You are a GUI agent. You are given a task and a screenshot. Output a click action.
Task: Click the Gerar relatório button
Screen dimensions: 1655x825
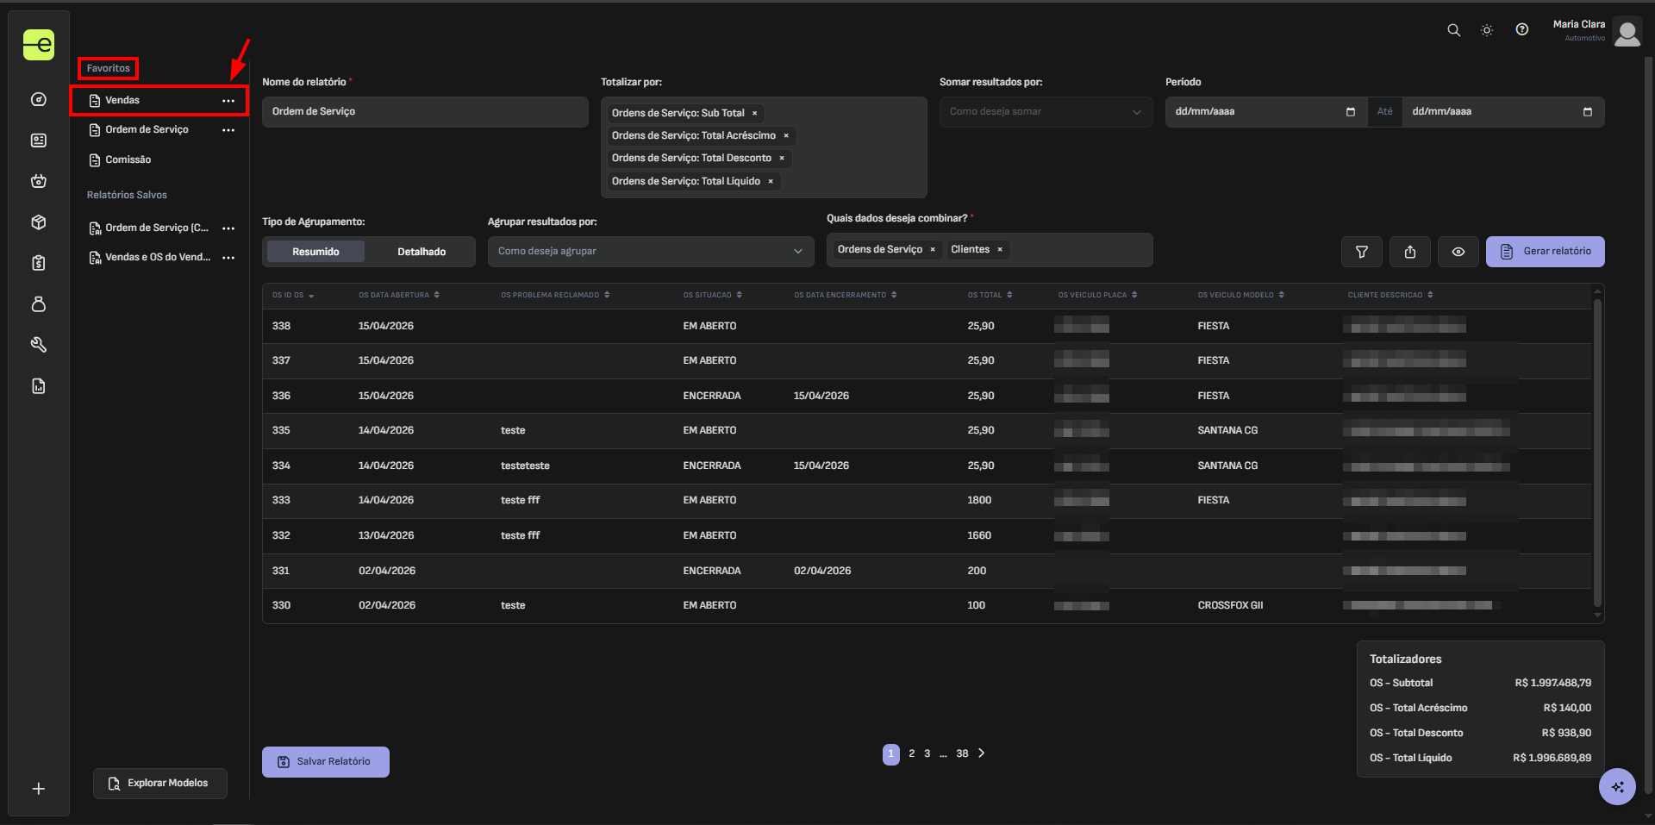pyautogui.click(x=1545, y=252)
